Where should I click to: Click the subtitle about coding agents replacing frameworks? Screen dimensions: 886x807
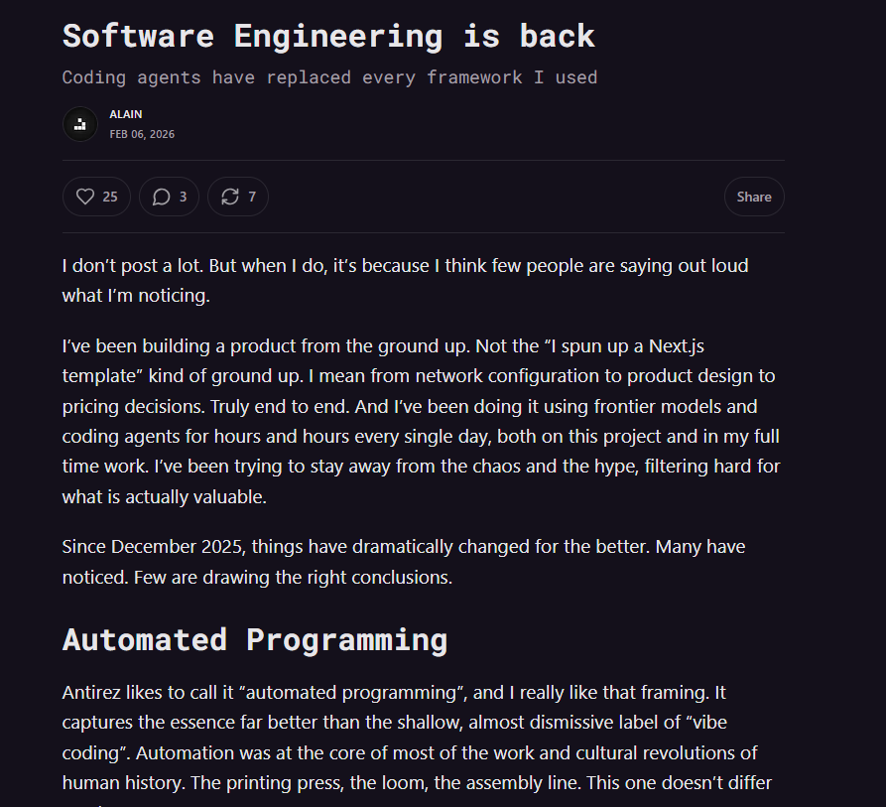click(x=329, y=76)
